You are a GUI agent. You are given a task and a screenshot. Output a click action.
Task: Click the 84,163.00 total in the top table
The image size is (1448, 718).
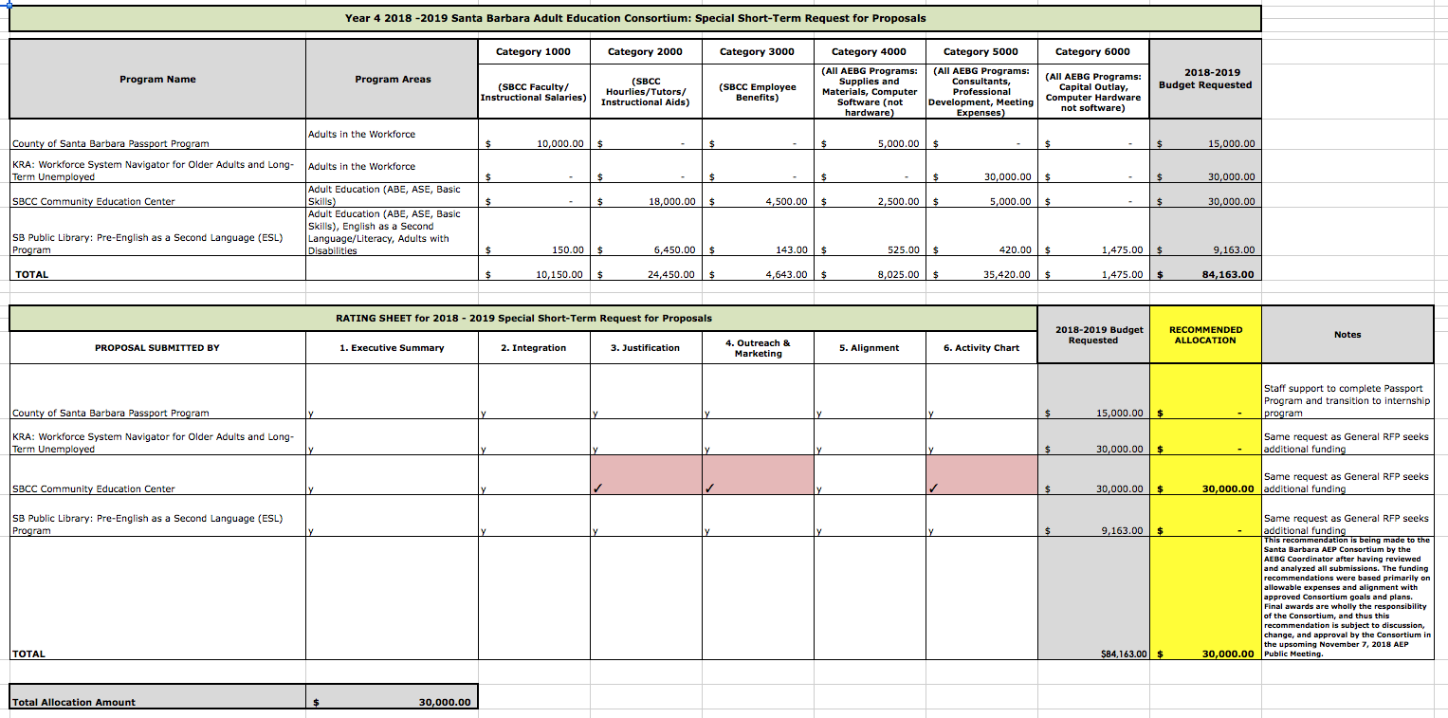click(x=1230, y=275)
